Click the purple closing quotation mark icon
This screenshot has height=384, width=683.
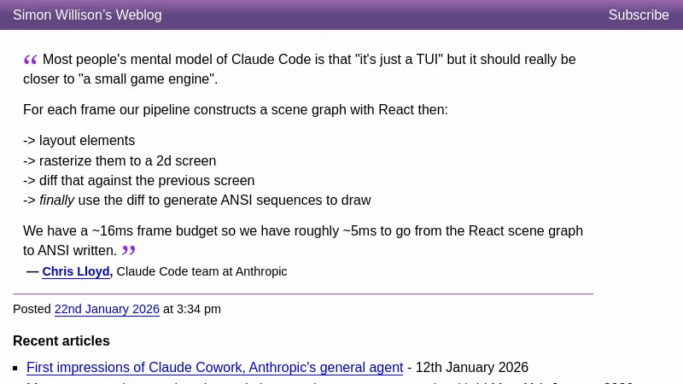[x=129, y=250]
